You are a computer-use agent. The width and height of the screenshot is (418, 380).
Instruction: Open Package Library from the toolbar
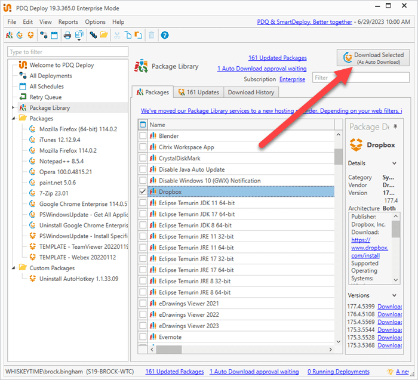point(9,35)
